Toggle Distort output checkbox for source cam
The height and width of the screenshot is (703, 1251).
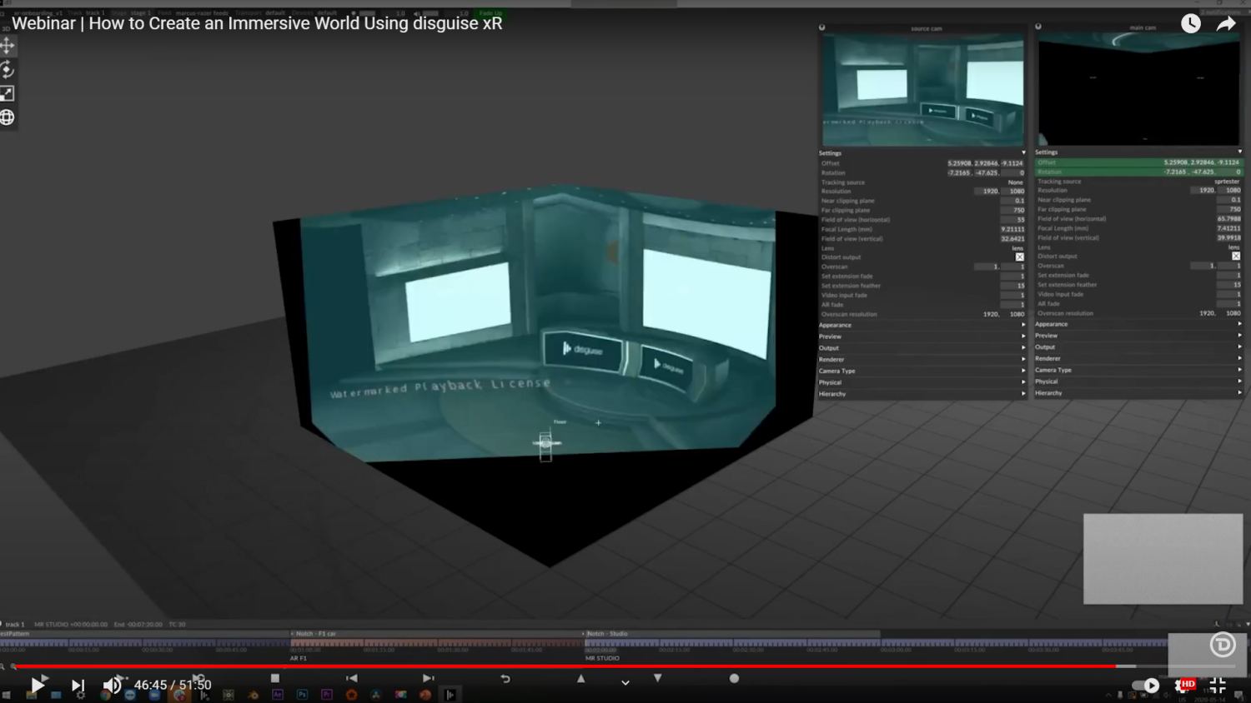pyautogui.click(x=1019, y=257)
